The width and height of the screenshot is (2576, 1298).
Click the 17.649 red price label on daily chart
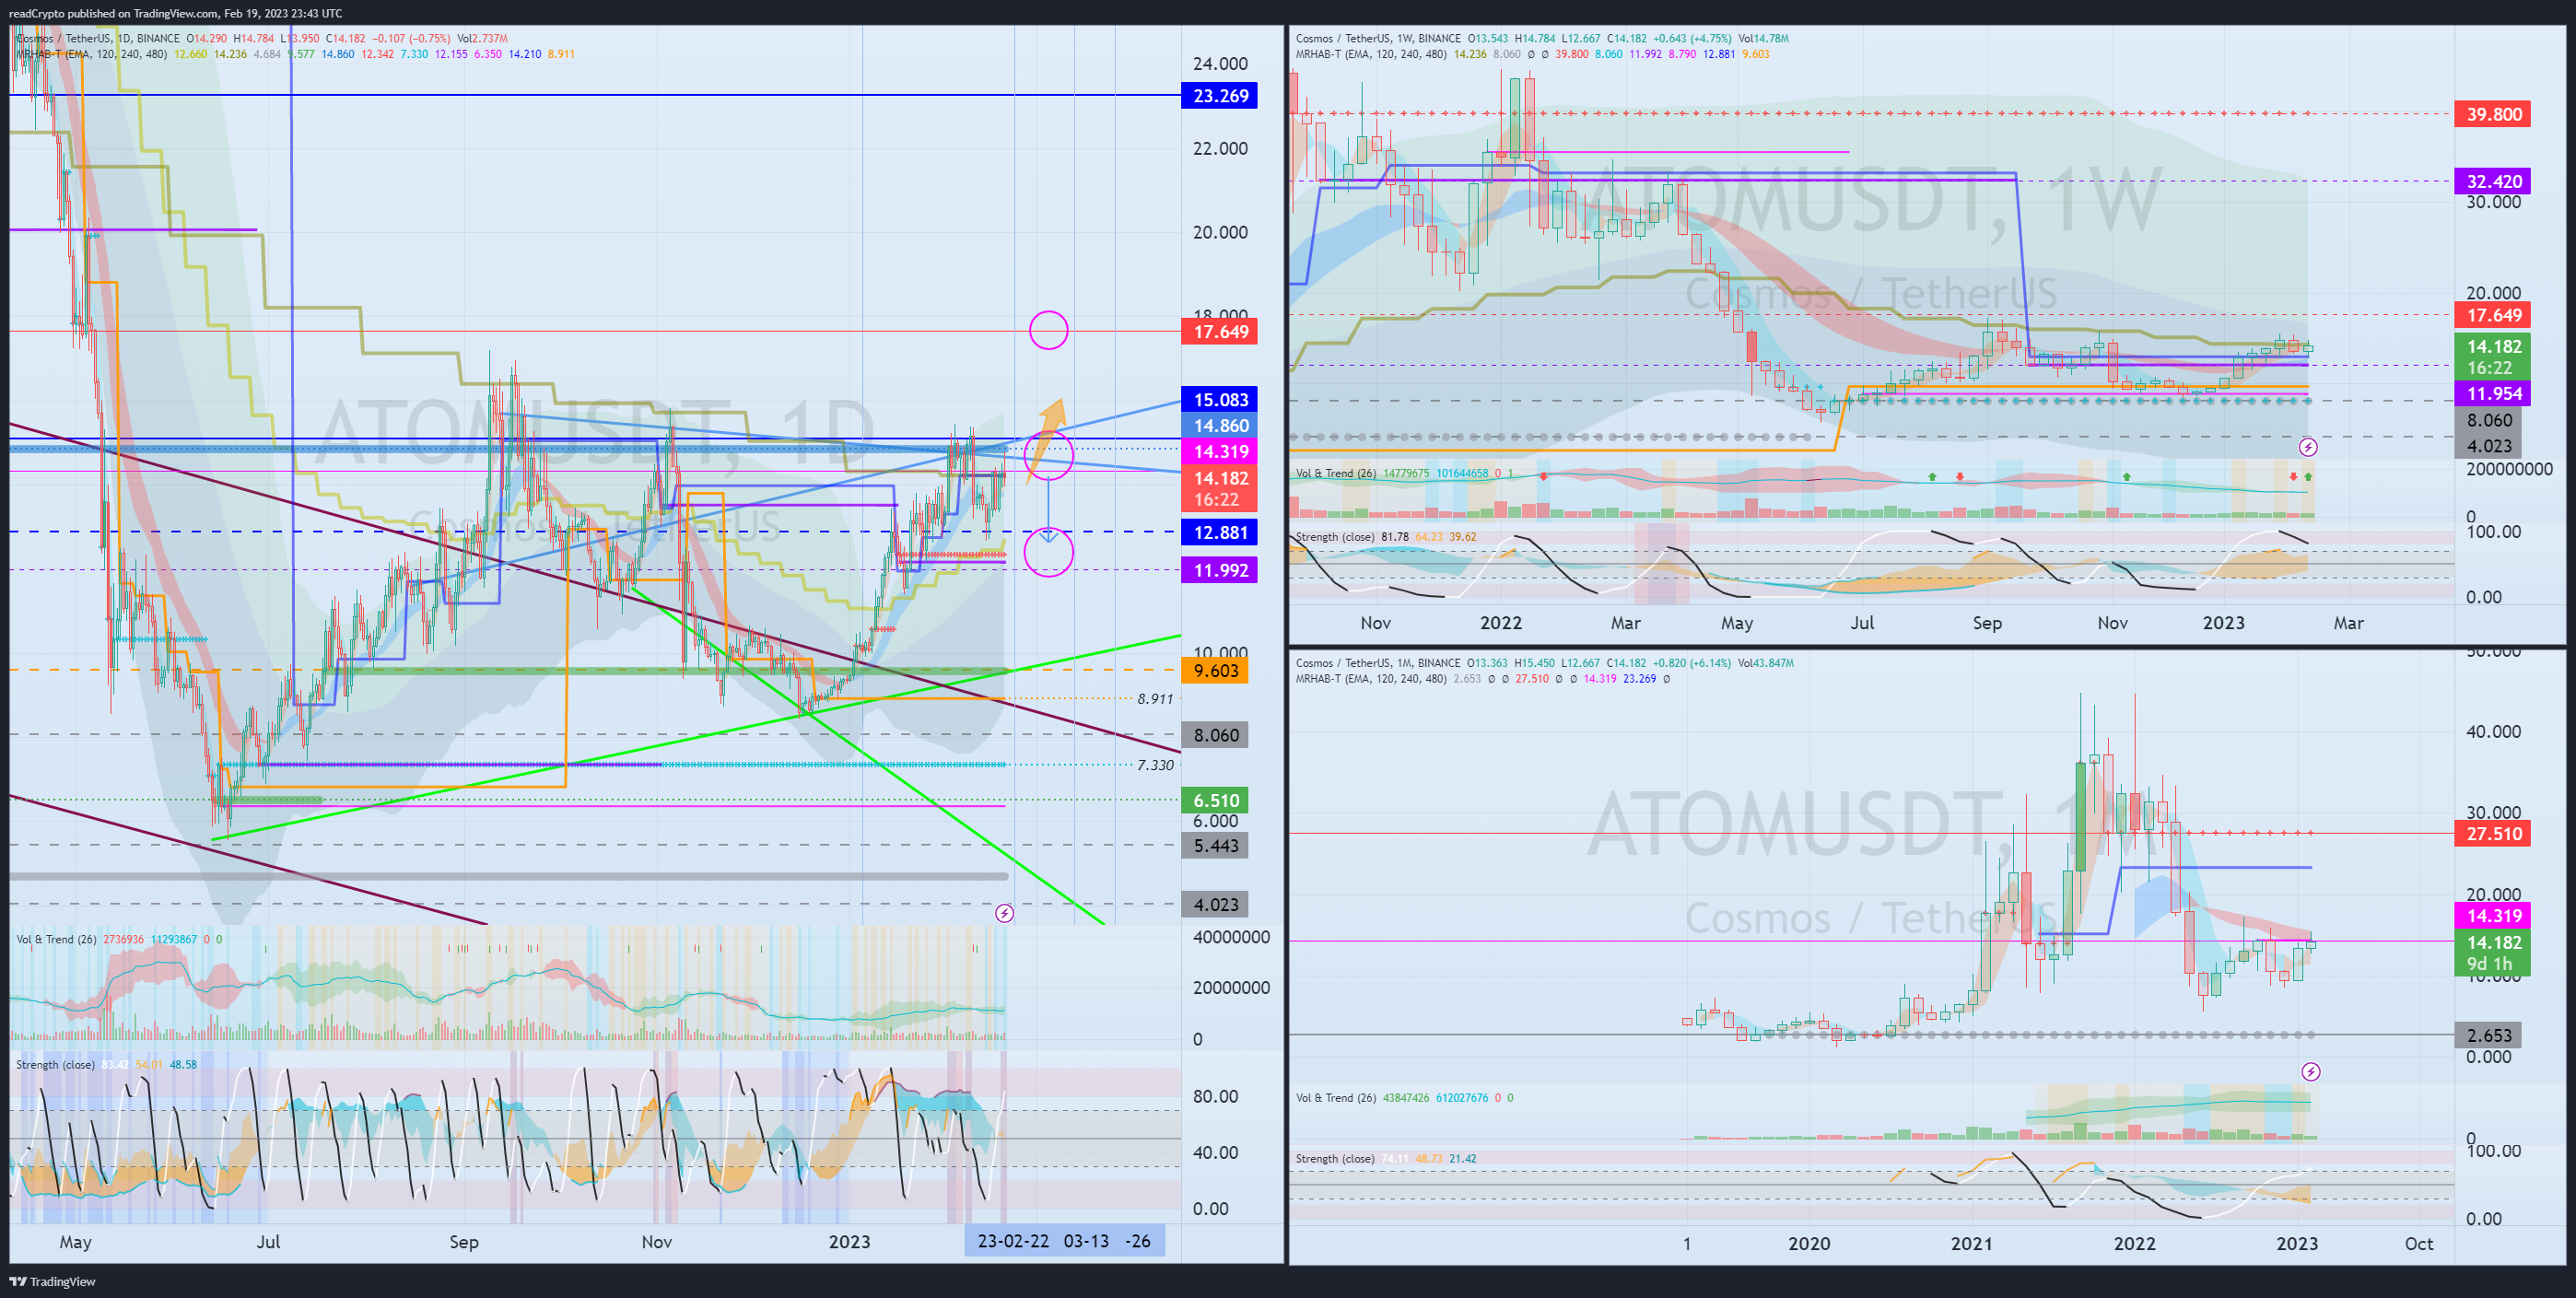pos(1219,332)
